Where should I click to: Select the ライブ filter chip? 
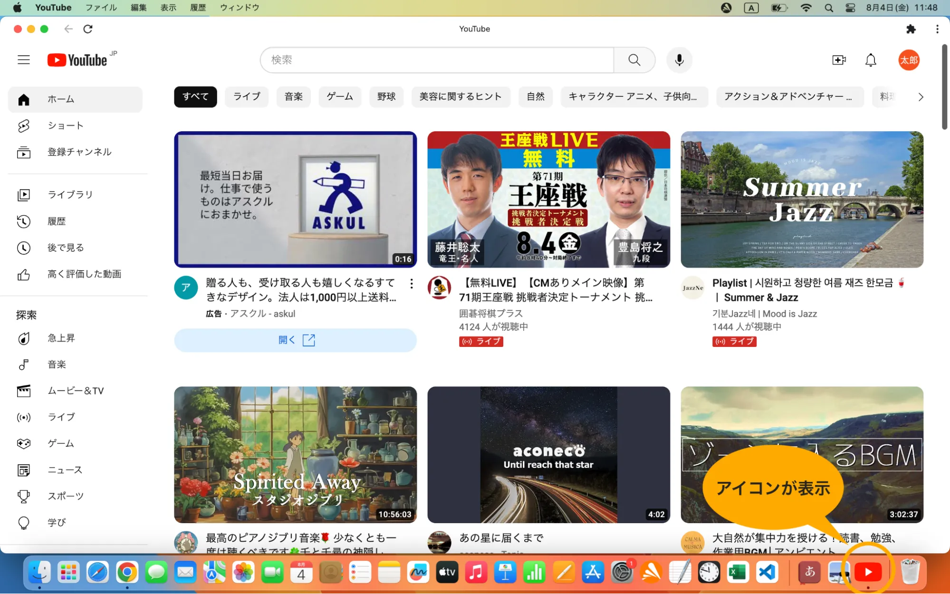(247, 97)
